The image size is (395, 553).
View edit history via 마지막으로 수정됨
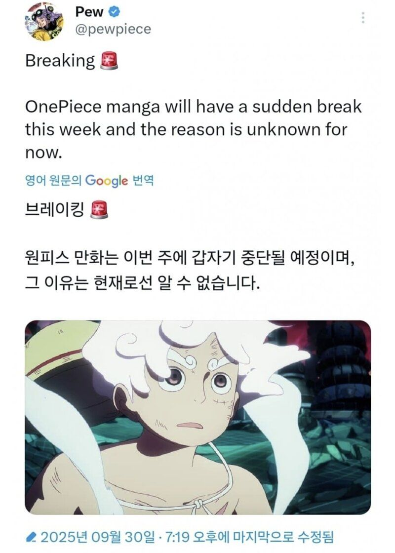pyautogui.click(x=281, y=537)
